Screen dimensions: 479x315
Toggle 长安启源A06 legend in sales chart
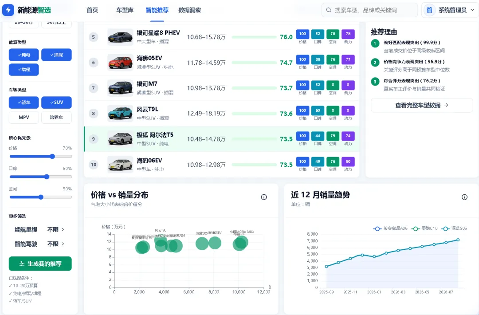[x=390, y=228]
